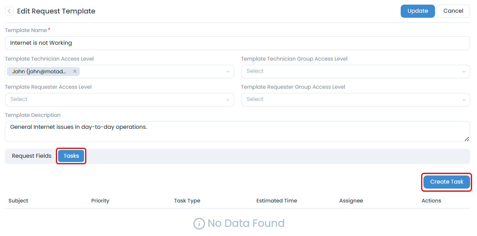Click the chevron on Template Technician Group field
The image size is (477, 236).
[464, 71]
